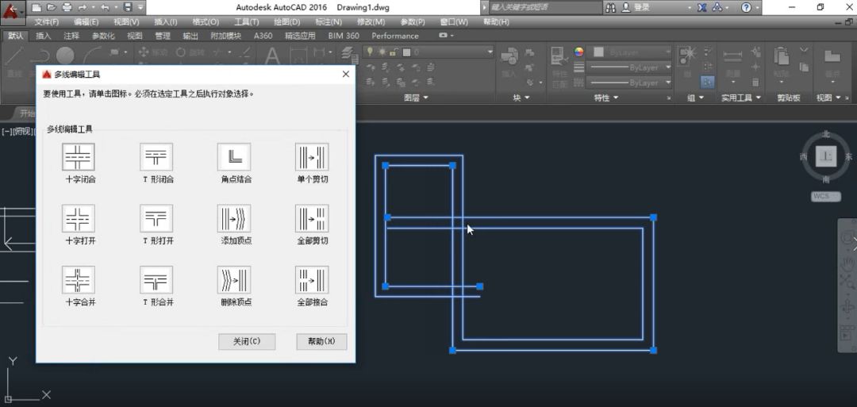Open the 文件(F) menu

pos(47,22)
